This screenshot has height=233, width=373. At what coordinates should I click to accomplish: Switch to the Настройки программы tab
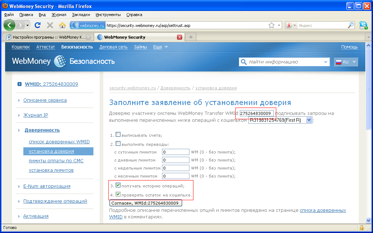48,37
